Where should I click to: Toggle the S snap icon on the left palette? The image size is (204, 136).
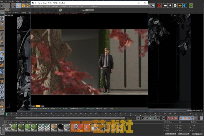tap(2, 59)
